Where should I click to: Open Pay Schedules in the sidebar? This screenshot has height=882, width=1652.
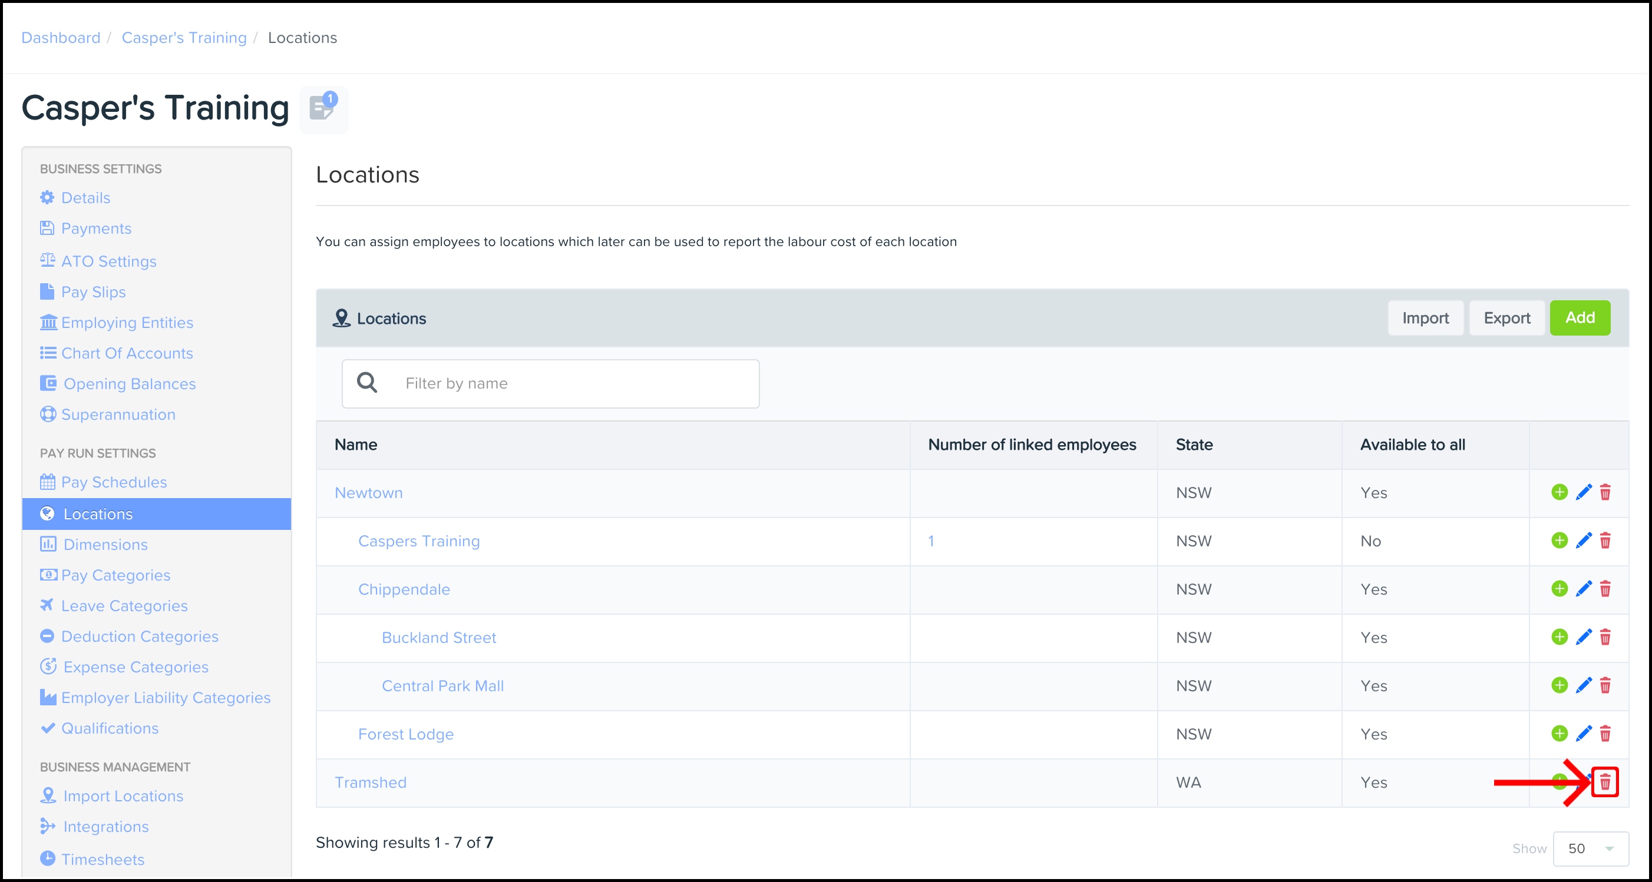click(114, 482)
